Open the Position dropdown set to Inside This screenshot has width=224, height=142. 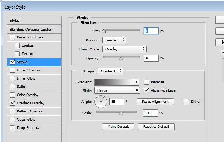pos(114,40)
